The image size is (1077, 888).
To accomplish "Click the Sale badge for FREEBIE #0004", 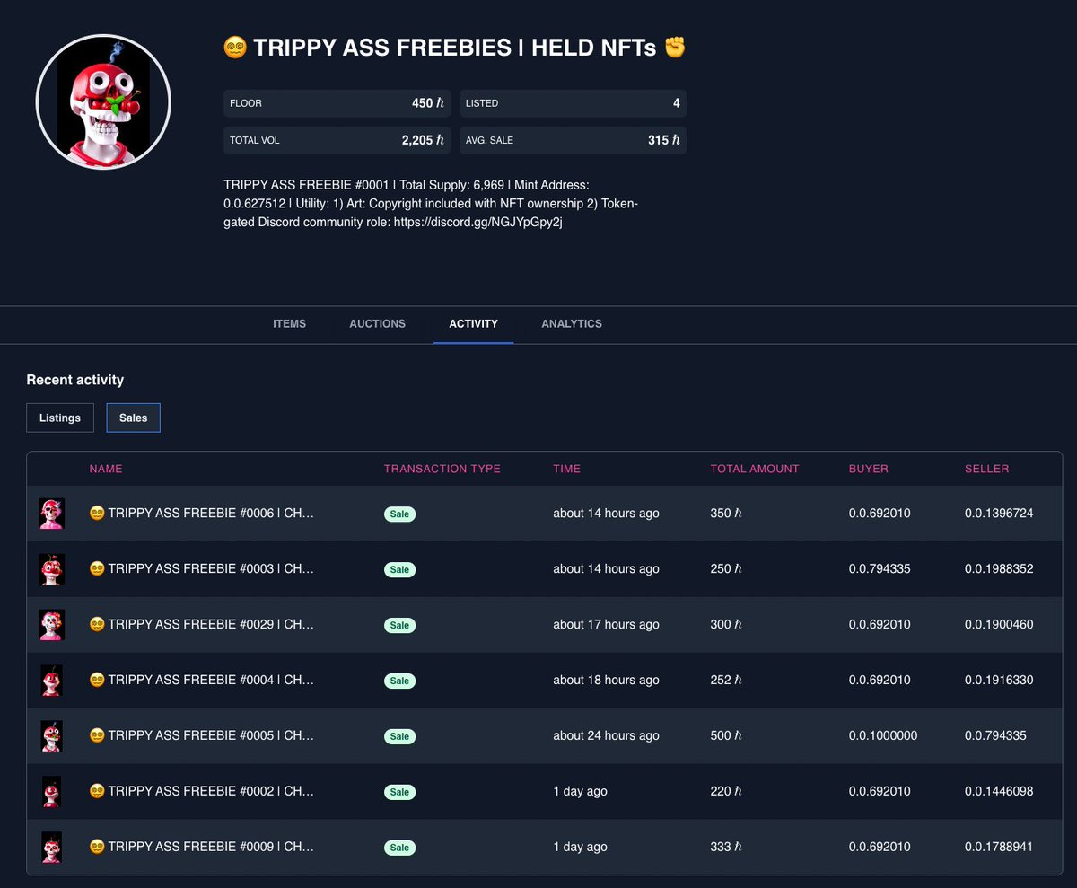I will pyautogui.click(x=399, y=681).
